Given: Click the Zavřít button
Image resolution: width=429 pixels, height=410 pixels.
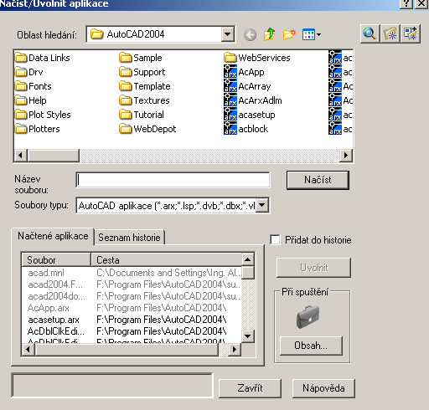Looking at the screenshot, I should 250,388.
